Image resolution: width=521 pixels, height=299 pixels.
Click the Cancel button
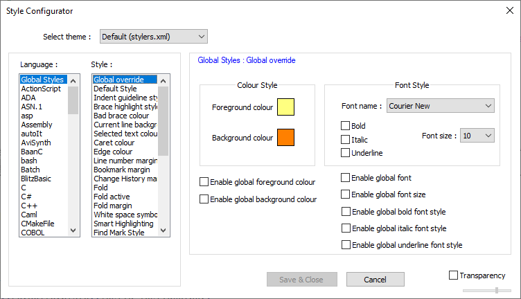[x=375, y=280]
